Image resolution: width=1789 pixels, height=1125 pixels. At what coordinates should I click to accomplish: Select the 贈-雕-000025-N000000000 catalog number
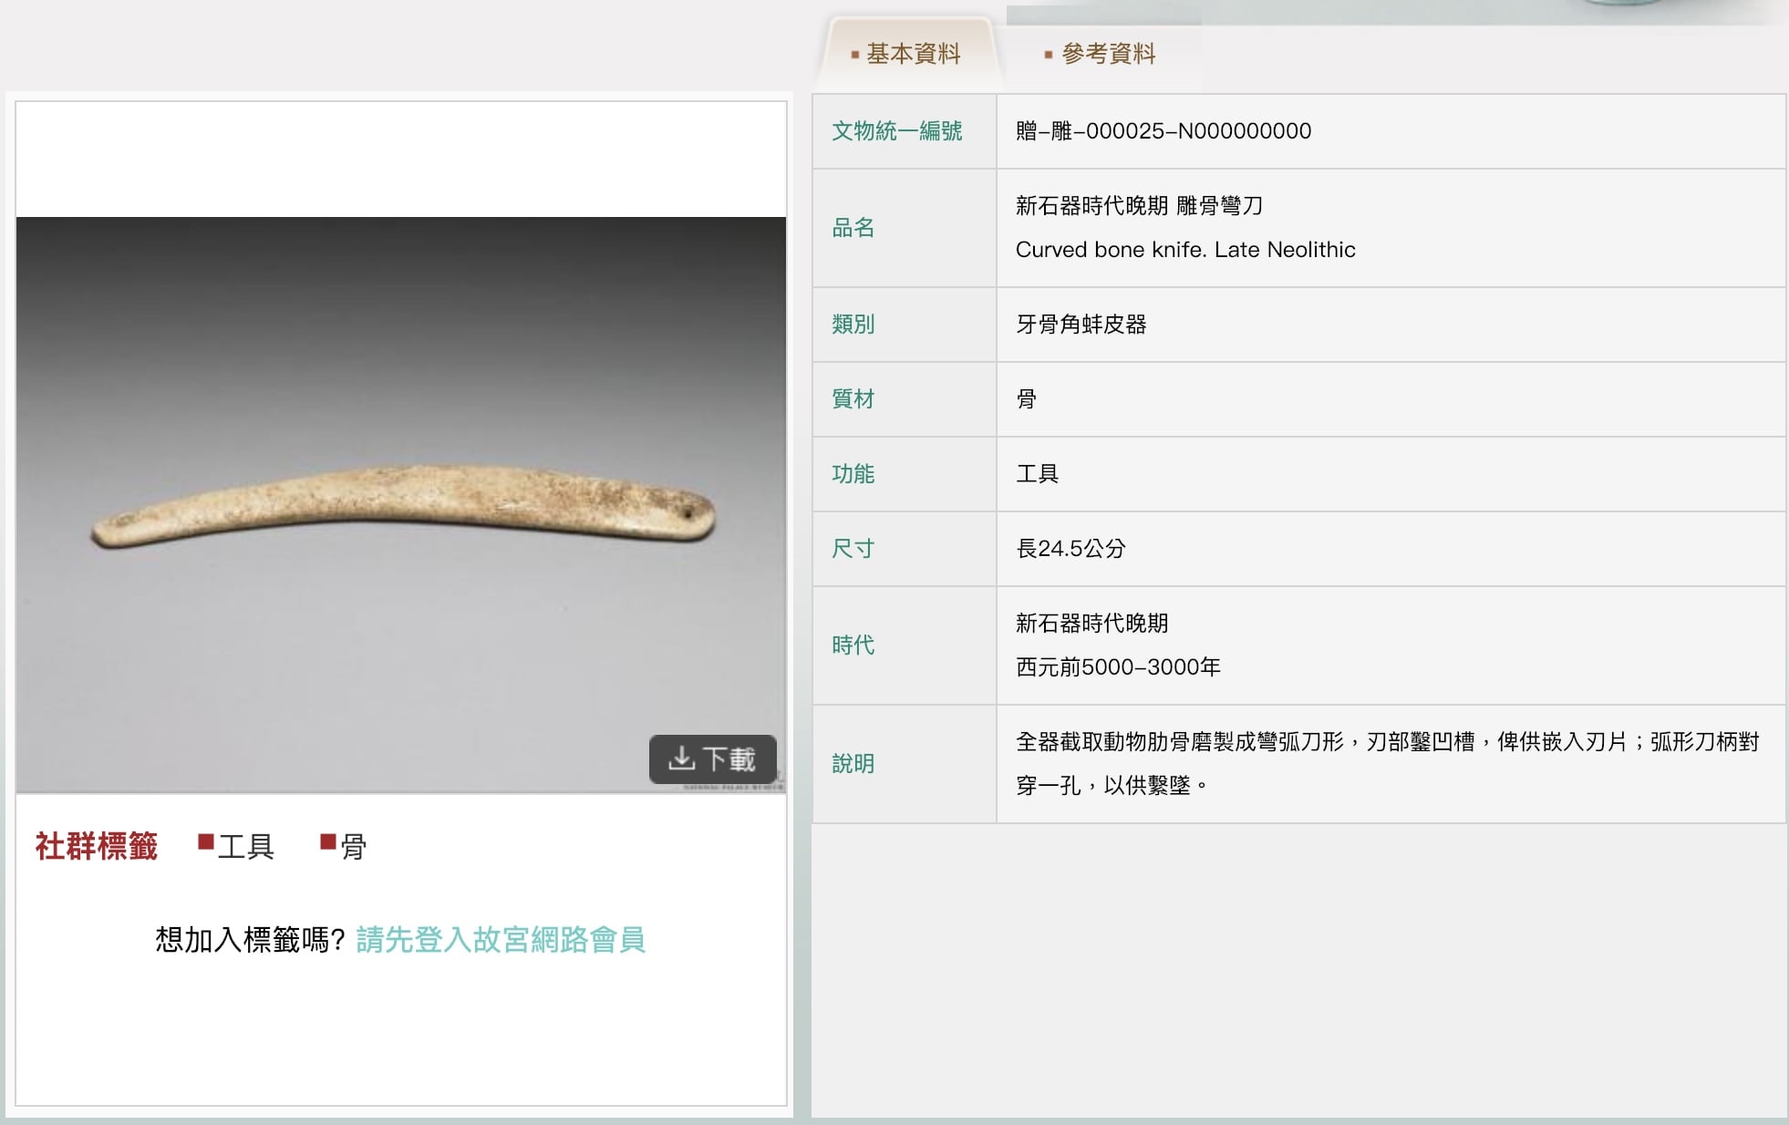click(1163, 131)
